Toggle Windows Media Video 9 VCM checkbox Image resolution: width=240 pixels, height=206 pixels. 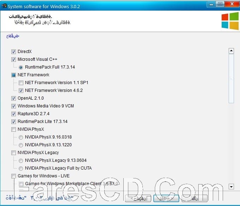click(x=13, y=106)
